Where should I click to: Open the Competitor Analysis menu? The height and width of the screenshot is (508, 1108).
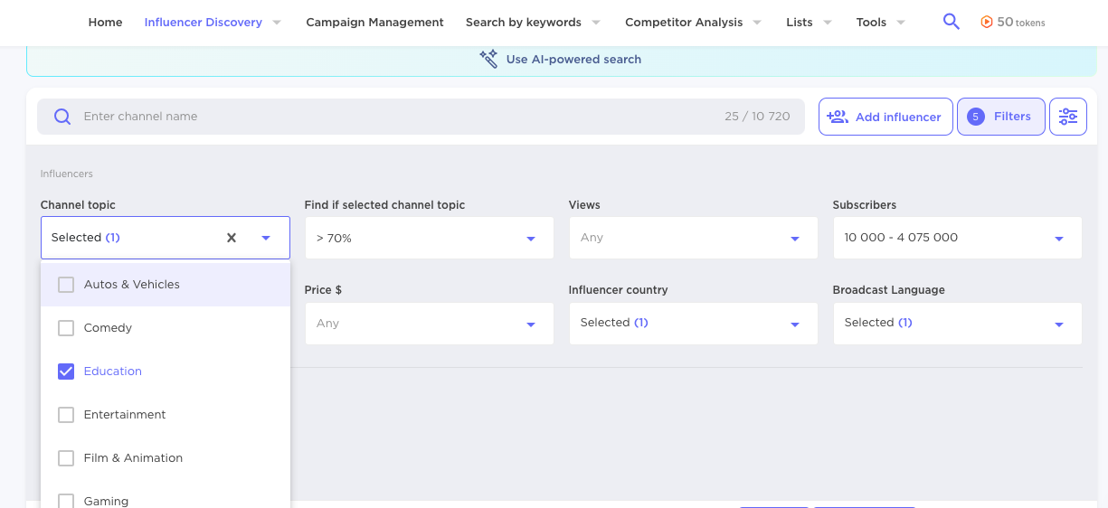point(684,22)
